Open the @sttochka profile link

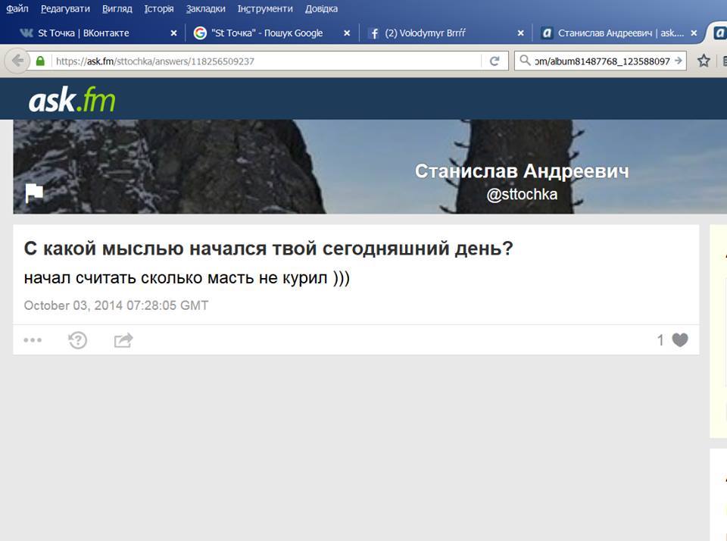(x=522, y=194)
